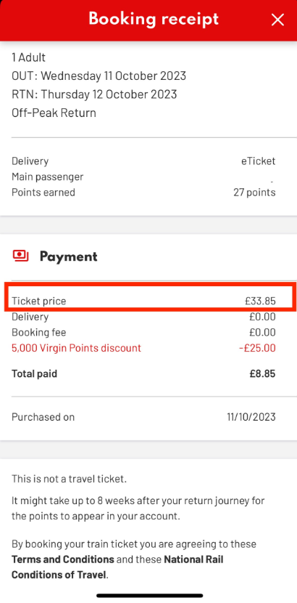Viewport: 297px width, 603px height.
Task: Click the 5,000 Virgin Points discount label
Action: tap(76, 348)
